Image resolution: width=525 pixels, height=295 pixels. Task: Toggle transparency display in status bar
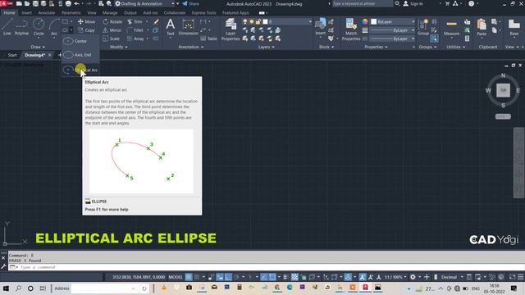coord(294,277)
